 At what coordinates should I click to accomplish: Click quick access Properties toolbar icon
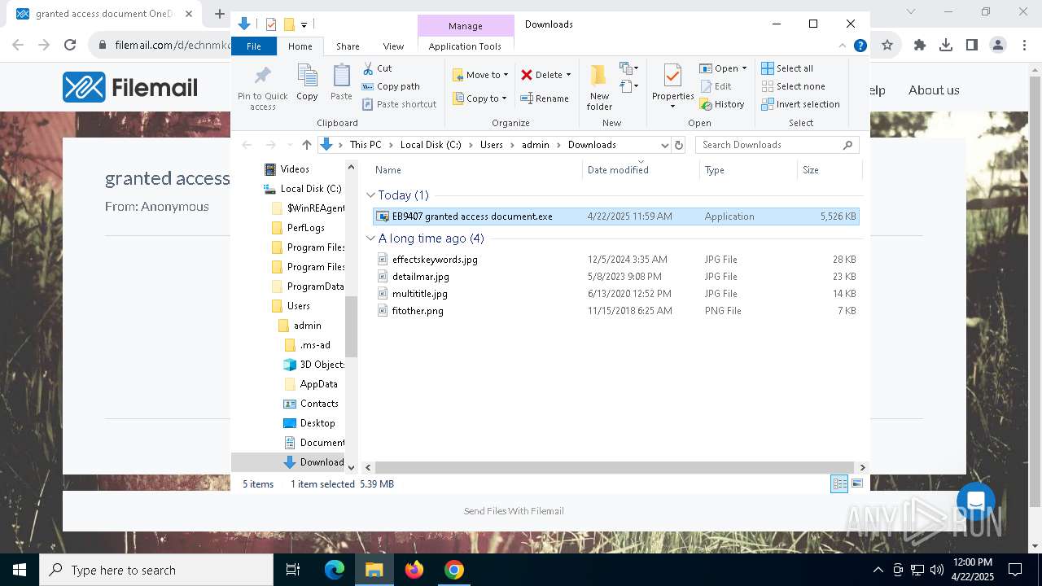(271, 24)
